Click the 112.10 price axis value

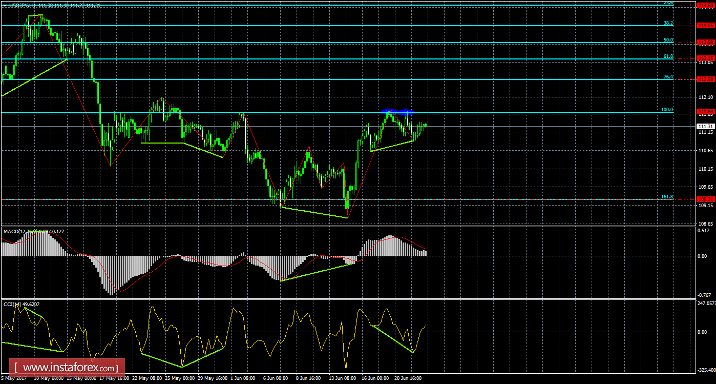tap(706, 97)
